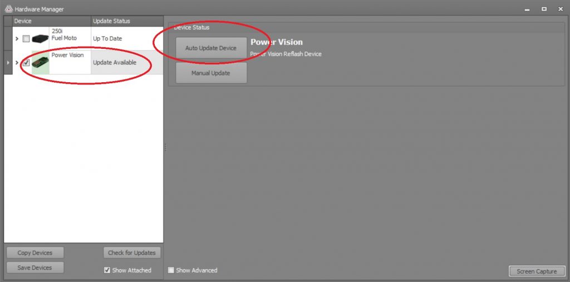Sort by the Device column header

(51, 21)
